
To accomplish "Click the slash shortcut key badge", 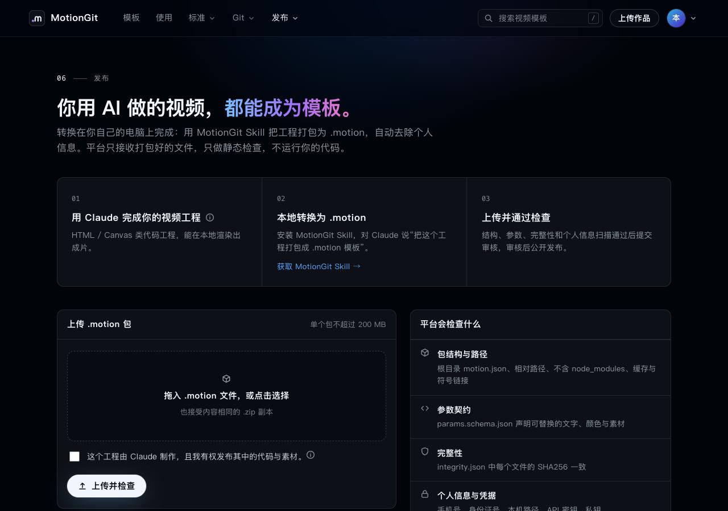I will coord(593,18).
